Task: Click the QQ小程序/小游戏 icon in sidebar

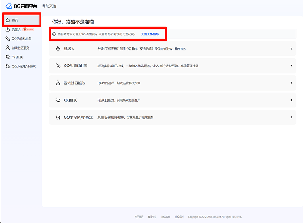Action: [8, 66]
